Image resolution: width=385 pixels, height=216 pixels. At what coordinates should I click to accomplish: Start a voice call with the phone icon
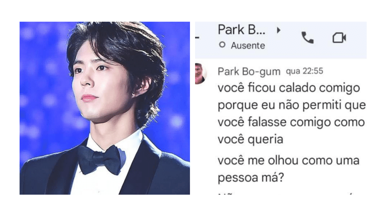[x=308, y=38]
